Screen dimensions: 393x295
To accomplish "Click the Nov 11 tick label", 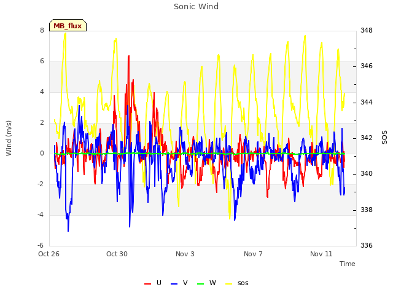I will click(x=321, y=254).
